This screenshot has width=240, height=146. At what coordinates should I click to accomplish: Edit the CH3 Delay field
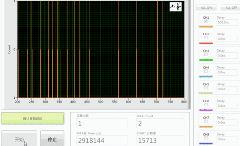tap(227, 55)
